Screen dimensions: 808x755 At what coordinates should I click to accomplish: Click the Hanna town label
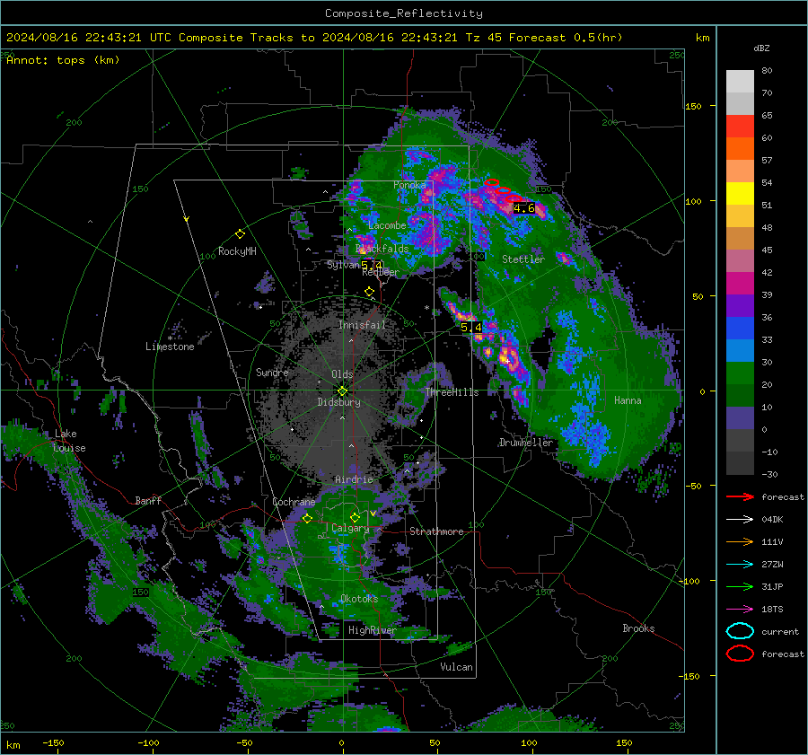click(x=628, y=400)
